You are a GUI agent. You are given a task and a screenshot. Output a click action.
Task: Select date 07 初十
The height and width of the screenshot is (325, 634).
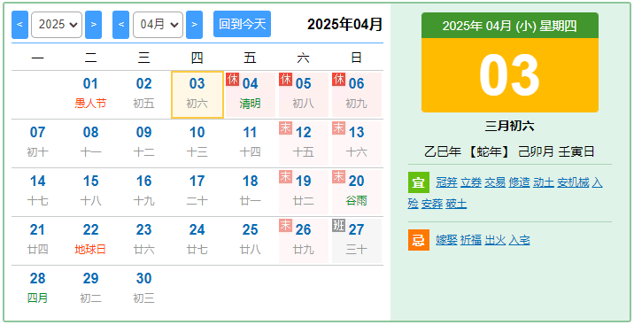tap(37, 143)
